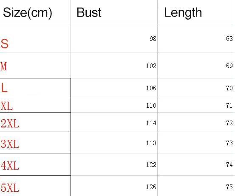Image resolution: width=235 pixels, height=196 pixels.
Task: Select the L size cell
Action: click(x=35, y=88)
